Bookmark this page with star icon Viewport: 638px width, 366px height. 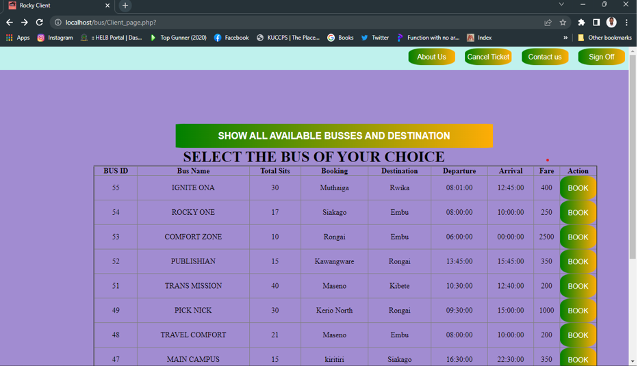point(563,23)
